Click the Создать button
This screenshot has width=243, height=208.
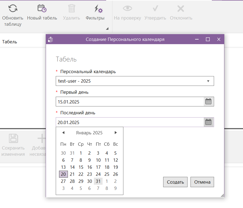(x=175, y=182)
